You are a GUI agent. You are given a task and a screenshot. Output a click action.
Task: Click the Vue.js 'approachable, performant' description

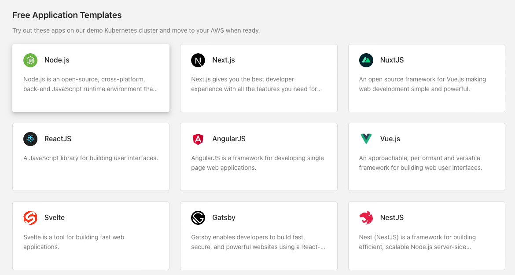[420, 163]
